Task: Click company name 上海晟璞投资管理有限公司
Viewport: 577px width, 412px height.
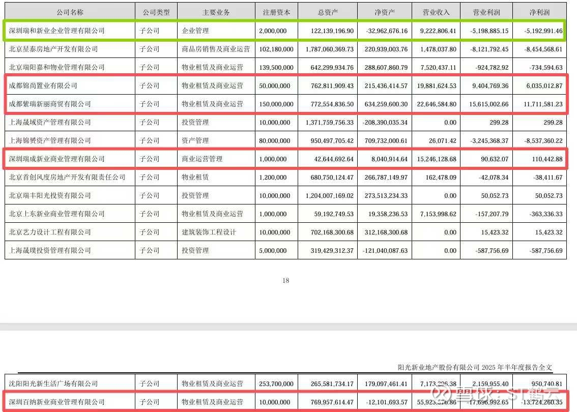Action: [x=50, y=251]
